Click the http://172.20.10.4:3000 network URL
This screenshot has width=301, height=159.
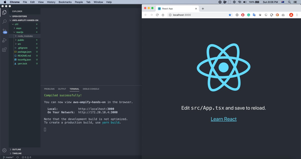pos(98,112)
